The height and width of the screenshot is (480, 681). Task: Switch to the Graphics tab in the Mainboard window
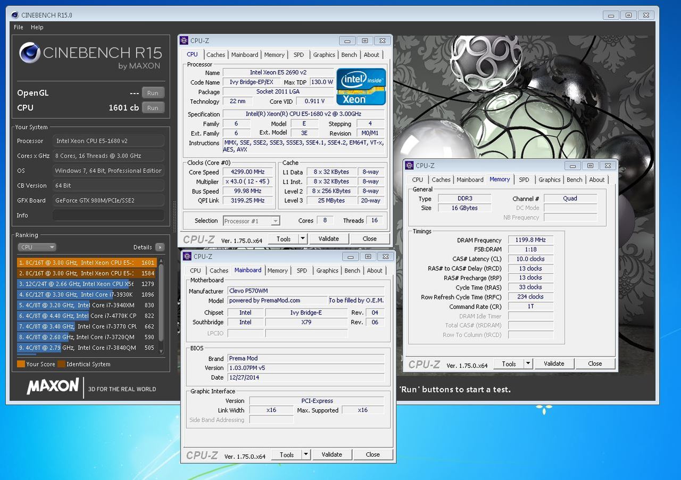click(x=327, y=271)
